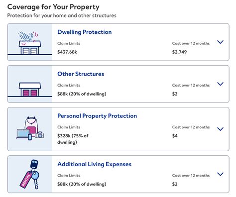
Task: Click the rental keys icon
Action: 30,175
